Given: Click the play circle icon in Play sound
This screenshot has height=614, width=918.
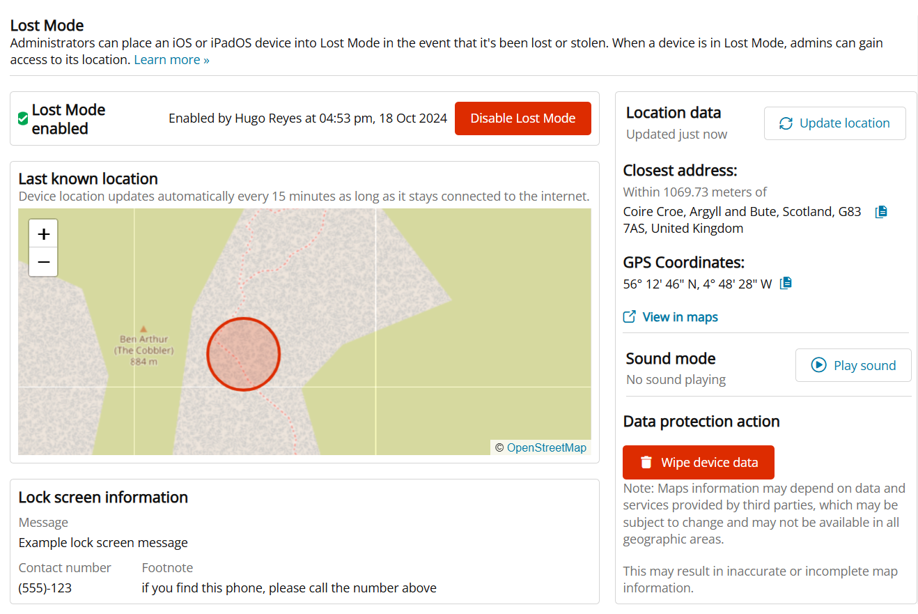Looking at the screenshot, I should coord(818,365).
